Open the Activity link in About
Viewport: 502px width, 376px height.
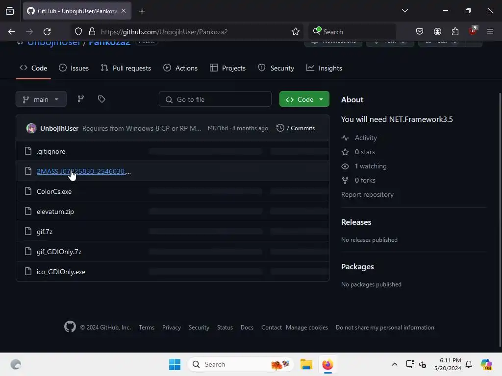pyautogui.click(x=359, y=138)
